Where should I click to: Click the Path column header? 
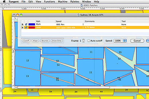45,21
